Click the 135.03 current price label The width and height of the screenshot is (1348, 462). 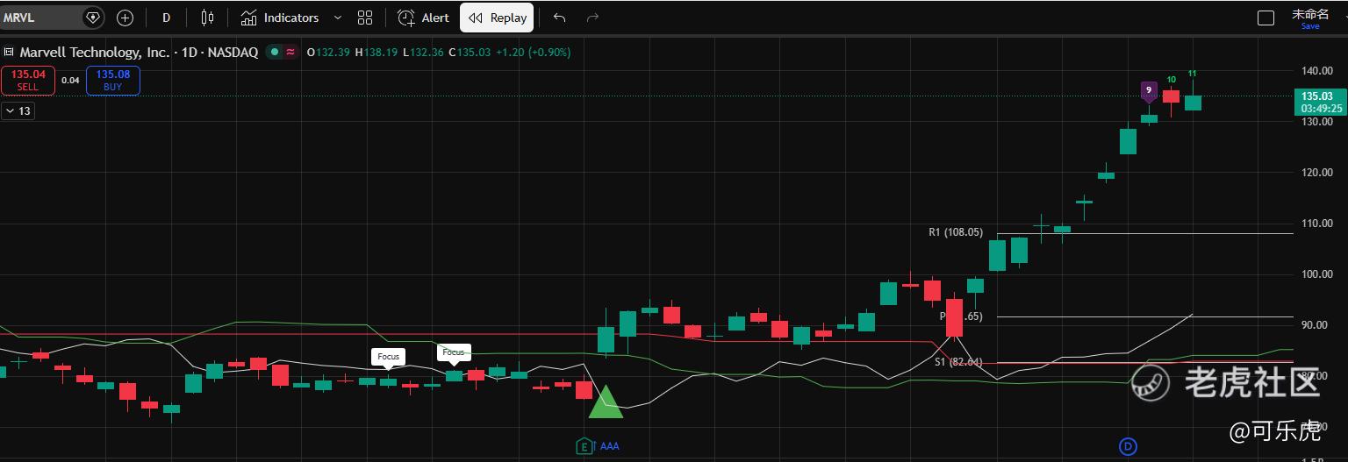[1319, 102]
